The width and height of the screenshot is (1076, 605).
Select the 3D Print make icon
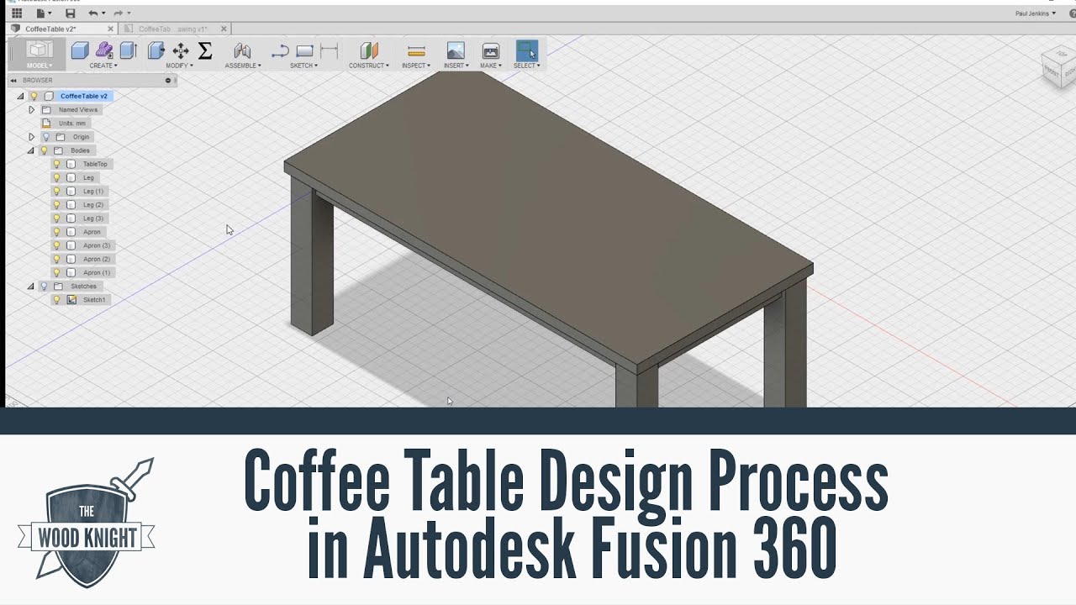click(491, 50)
